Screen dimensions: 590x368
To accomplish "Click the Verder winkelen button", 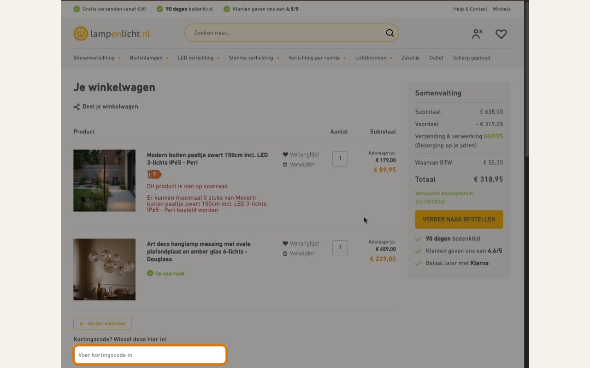I will pyautogui.click(x=102, y=323).
